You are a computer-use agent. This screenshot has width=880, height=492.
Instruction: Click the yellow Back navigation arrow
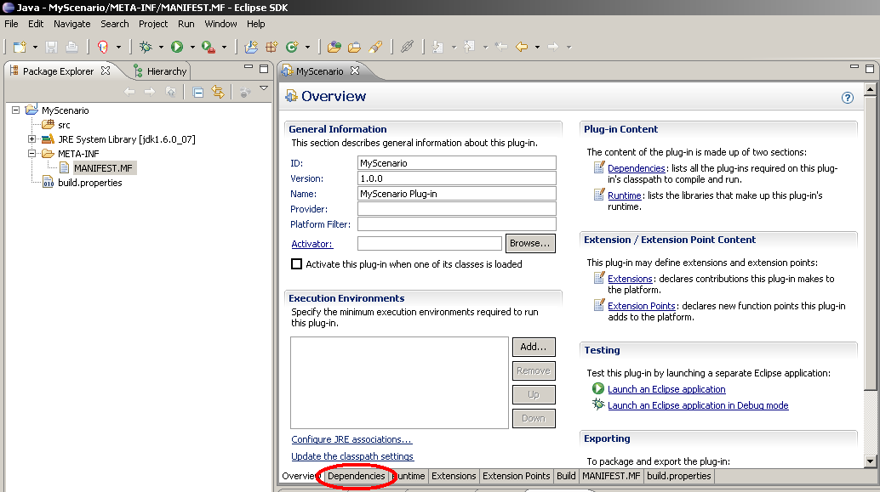[522, 47]
